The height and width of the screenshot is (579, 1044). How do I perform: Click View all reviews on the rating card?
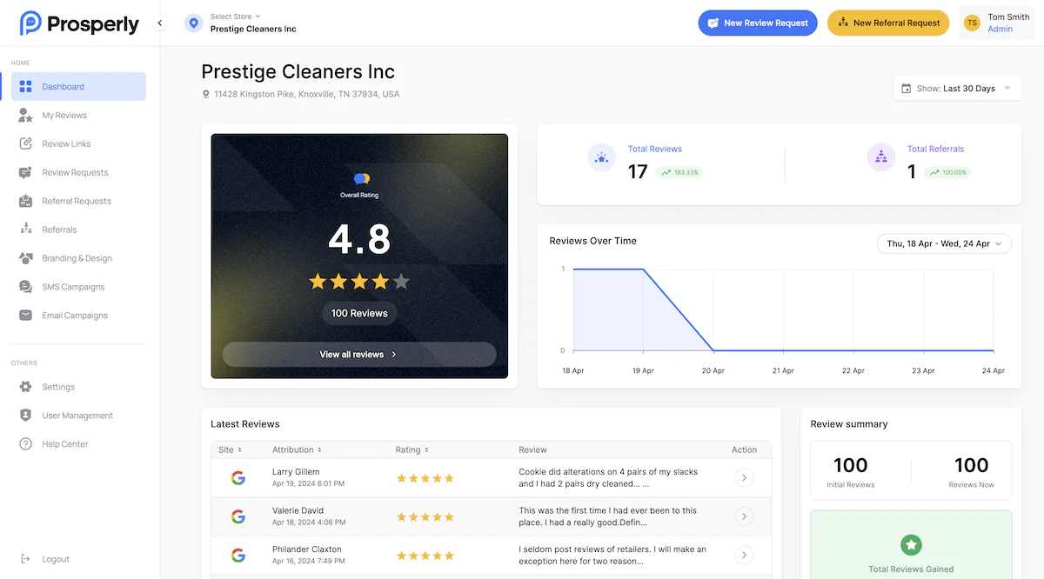358,355
